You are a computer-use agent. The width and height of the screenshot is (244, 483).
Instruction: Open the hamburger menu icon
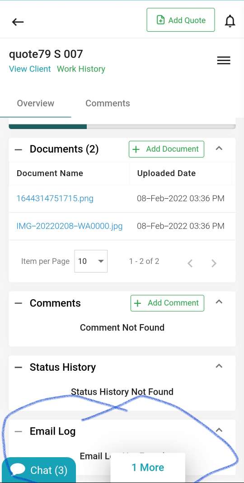click(224, 60)
